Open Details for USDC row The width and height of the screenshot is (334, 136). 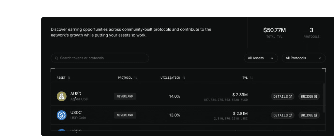point(283,115)
